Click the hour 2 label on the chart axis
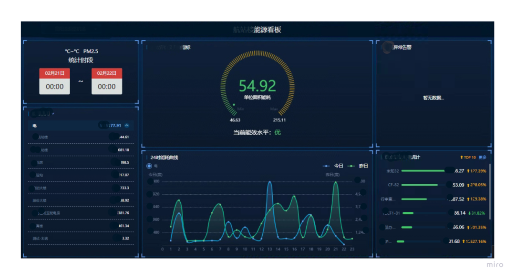Image resolution: width=515 pixels, height=279 pixels. (179, 249)
